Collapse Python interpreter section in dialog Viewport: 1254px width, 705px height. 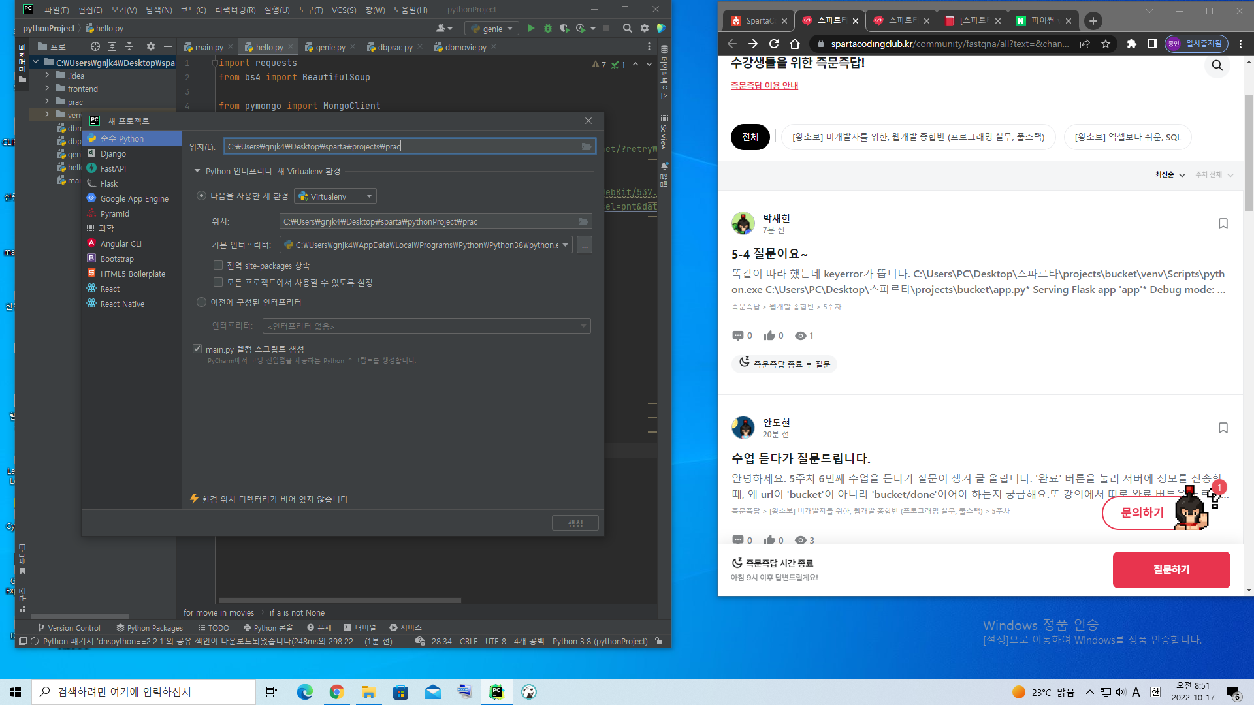(197, 171)
